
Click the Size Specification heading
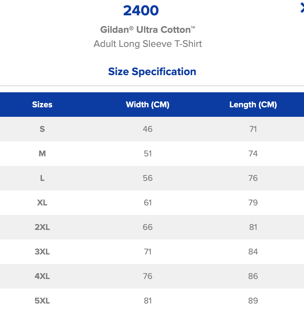pyautogui.click(x=152, y=71)
